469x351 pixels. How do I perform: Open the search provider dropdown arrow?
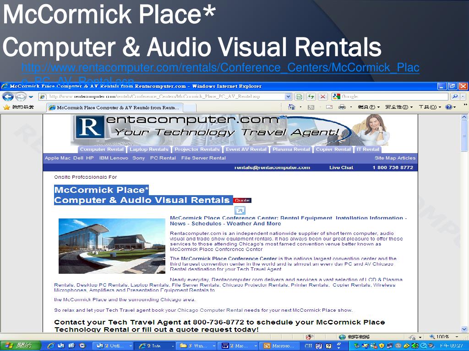pos(463,96)
